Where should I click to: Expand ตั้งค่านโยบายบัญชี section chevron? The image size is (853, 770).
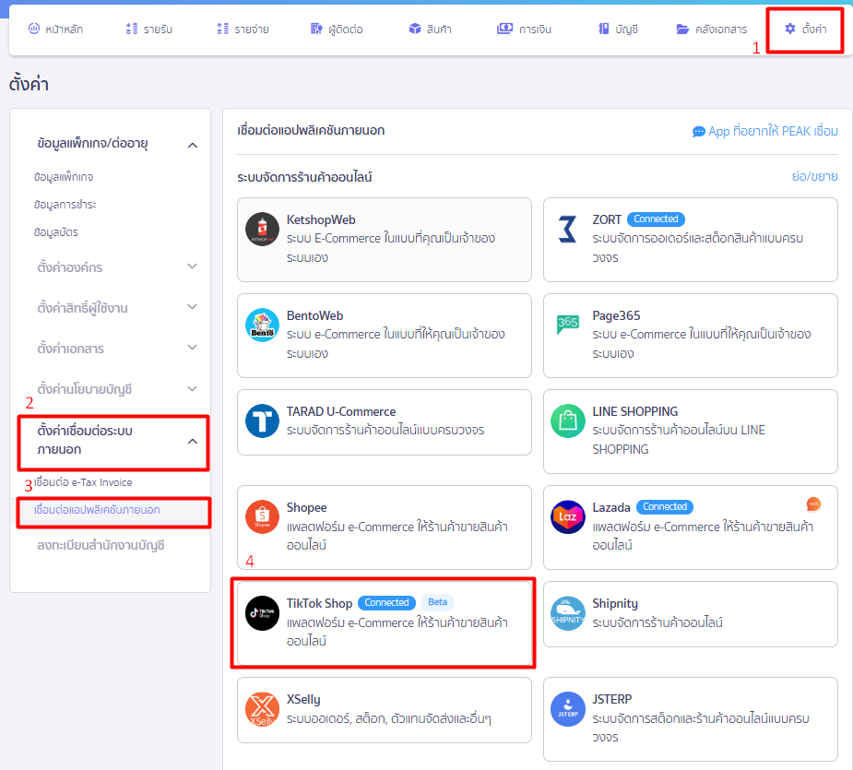(192, 388)
